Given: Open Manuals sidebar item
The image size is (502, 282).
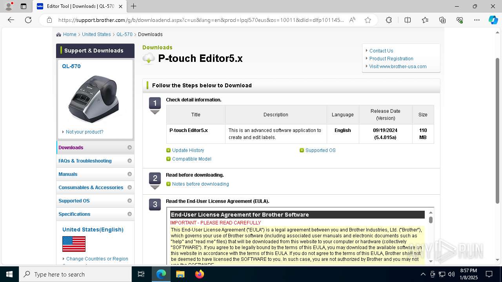Looking at the screenshot, I should click(x=95, y=174).
